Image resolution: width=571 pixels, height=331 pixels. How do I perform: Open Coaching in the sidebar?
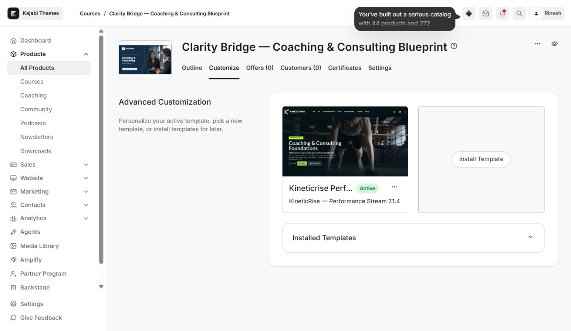pyautogui.click(x=34, y=95)
